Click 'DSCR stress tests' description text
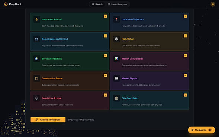The height and width of the screenshot is (137, 219). pos(141,45)
